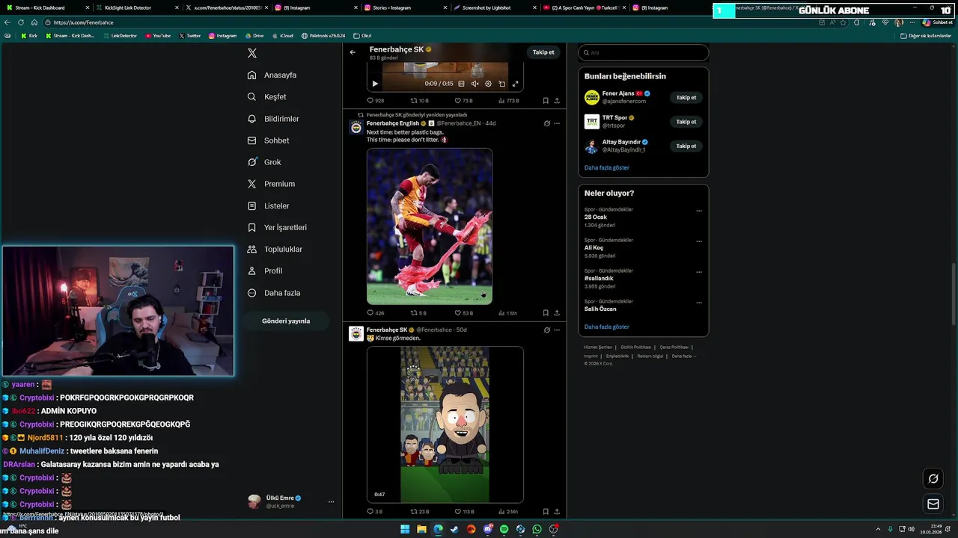
Task: Open YouTube bookmark in bookmarks bar
Action: 158,36
